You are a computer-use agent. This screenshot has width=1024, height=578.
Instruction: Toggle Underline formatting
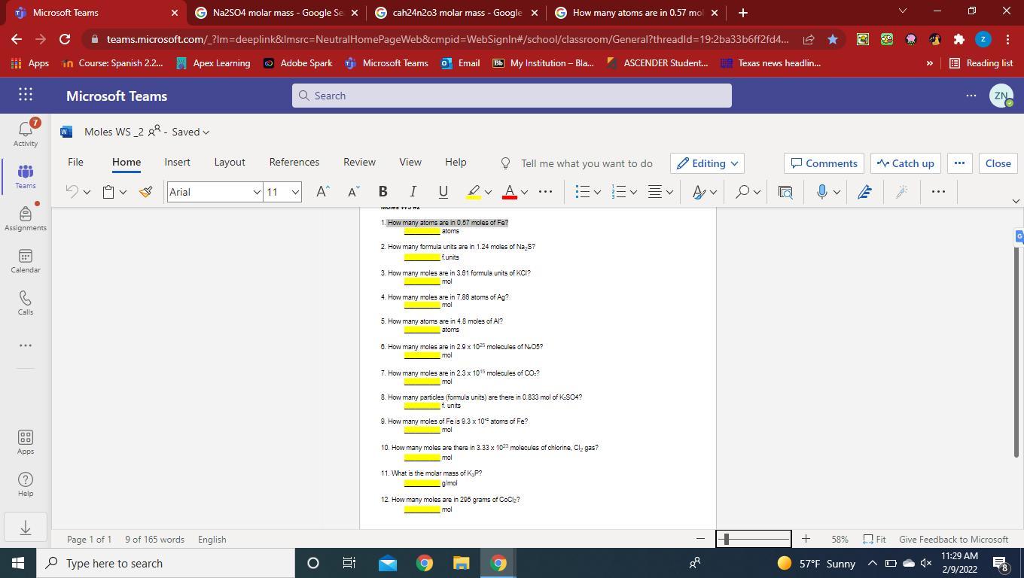[x=443, y=192]
